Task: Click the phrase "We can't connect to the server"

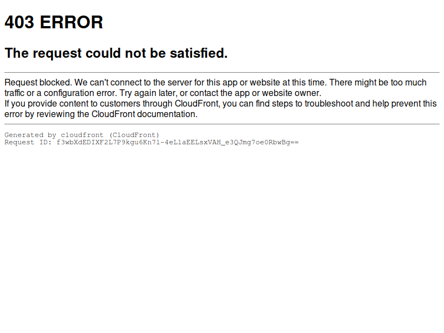Action: tap(133, 82)
